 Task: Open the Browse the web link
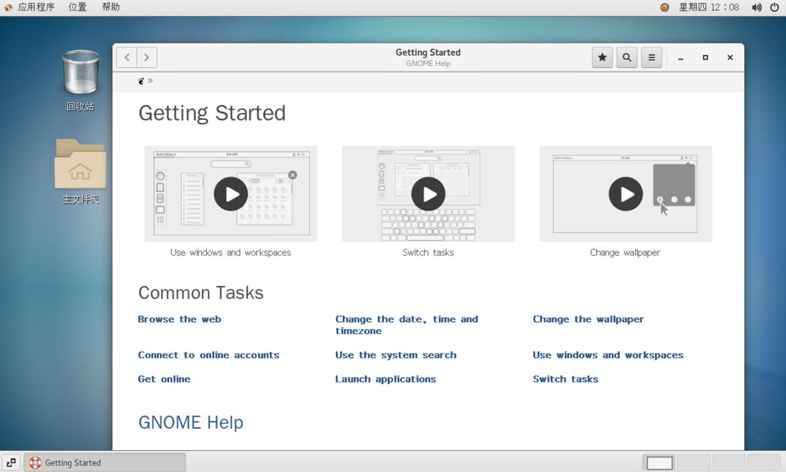(x=179, y=319)
